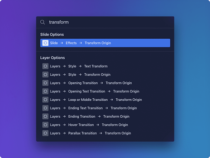Click the search magnifier icon

[x=42, y=22]
